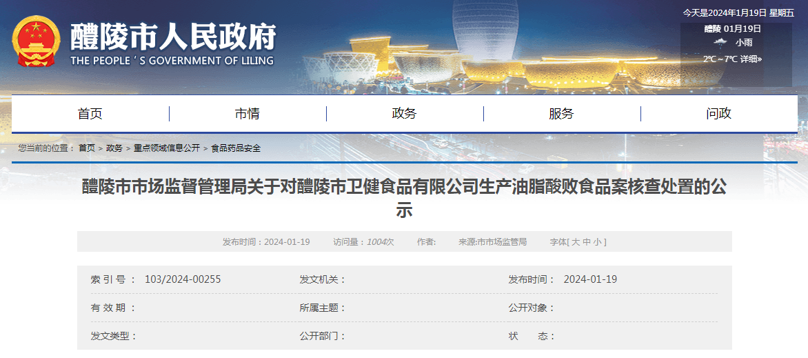
Task: Click the 醴陵市人民政府 site title
Action: [173, 37]
